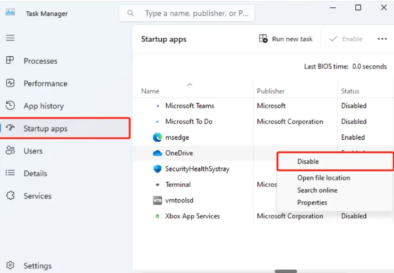This screenshot has height=273, width=394.
Task: Click Microsoft Corporation publisher for Xbox
Action: tap(290, 216)
